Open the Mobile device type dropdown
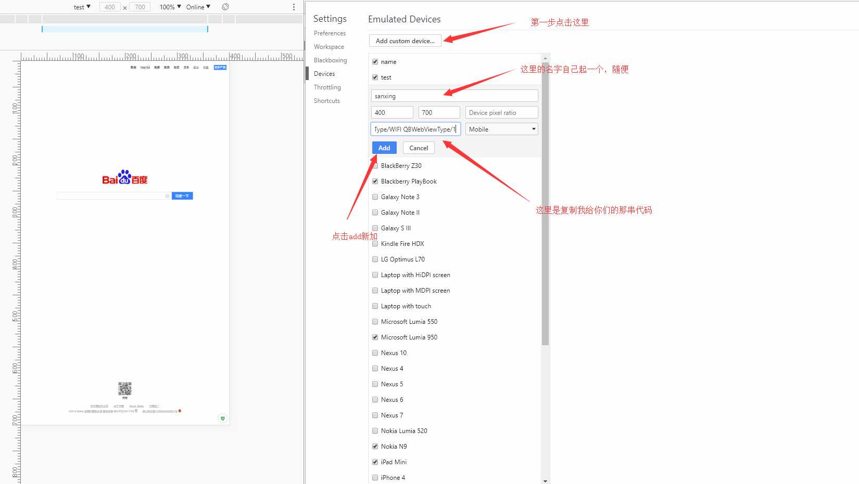This screenshot has height=484, width=859. point(502,129)
